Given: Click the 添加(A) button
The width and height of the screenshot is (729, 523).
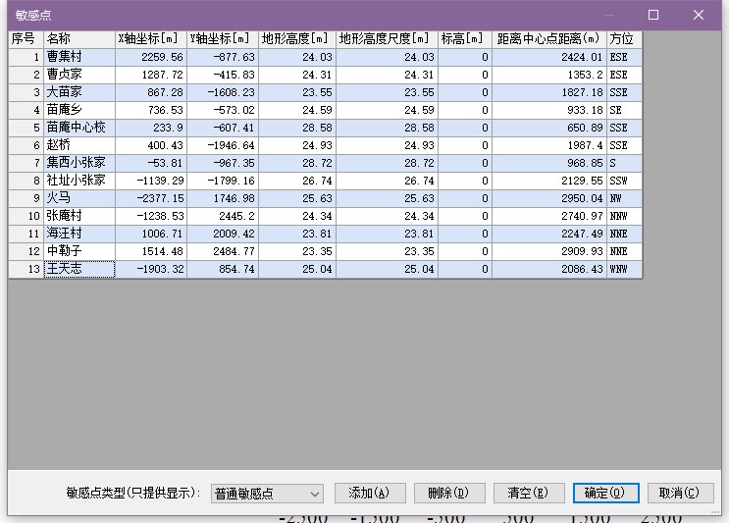Looking at the screenshot, I should [x=370, y=493].
